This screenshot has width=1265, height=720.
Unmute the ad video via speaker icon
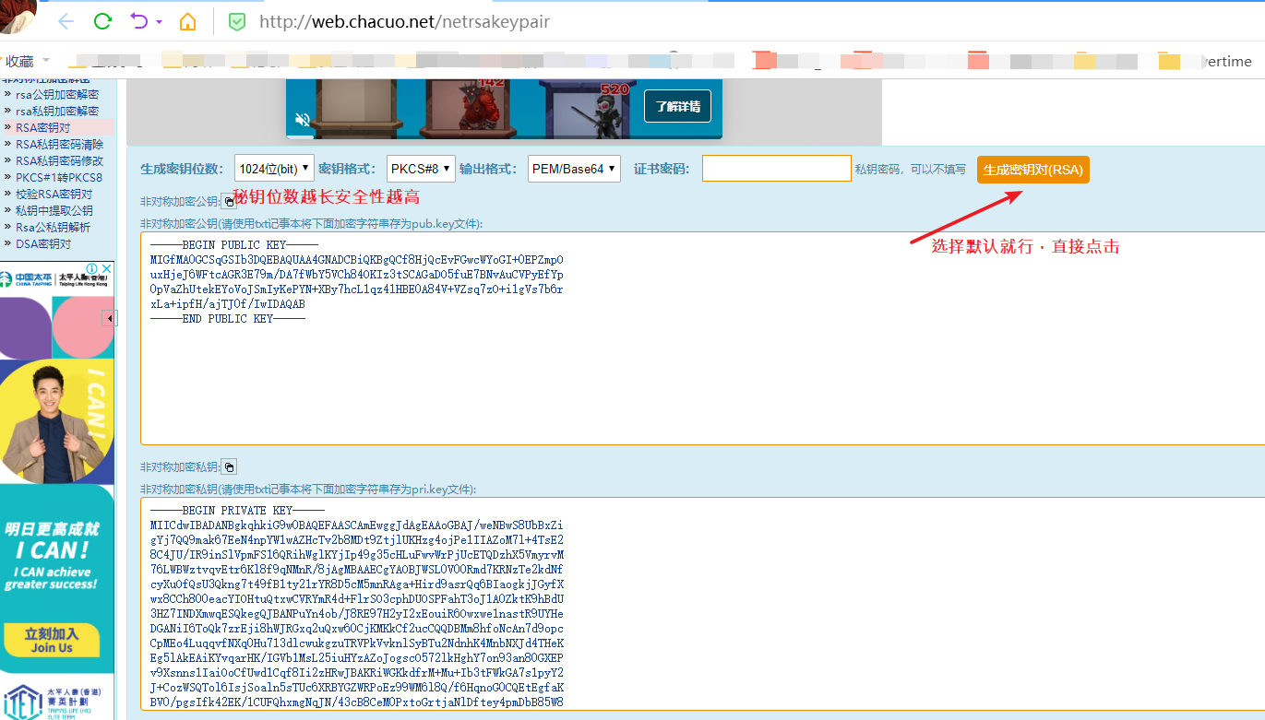tap(302, 120)
